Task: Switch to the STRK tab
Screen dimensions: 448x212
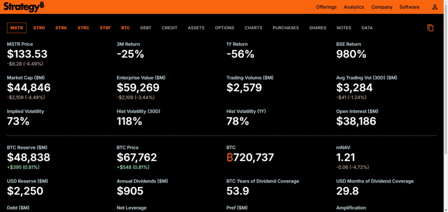Action: [61, 28]
